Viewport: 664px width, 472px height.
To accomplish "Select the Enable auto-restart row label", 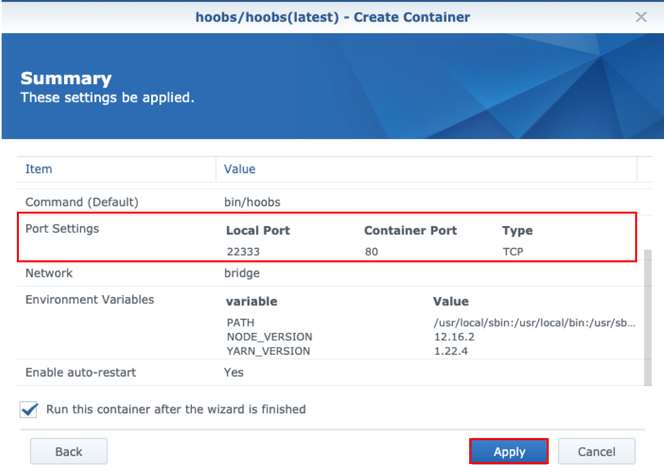I will (81, 373).
